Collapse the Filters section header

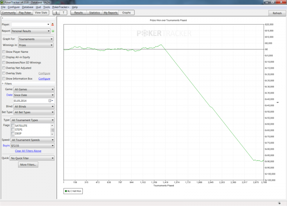[x=3, y=83]
